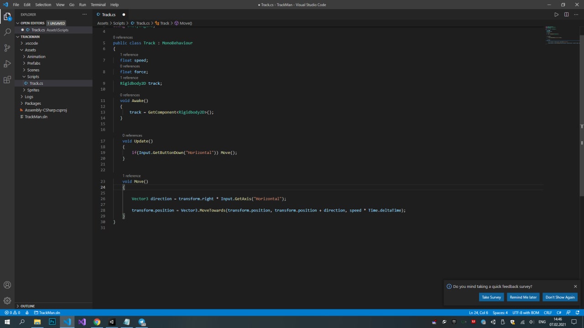Image resolution: width=584 pixels, height=328 pixels.
Task: Open the Terminal menu
Action: 98,5
